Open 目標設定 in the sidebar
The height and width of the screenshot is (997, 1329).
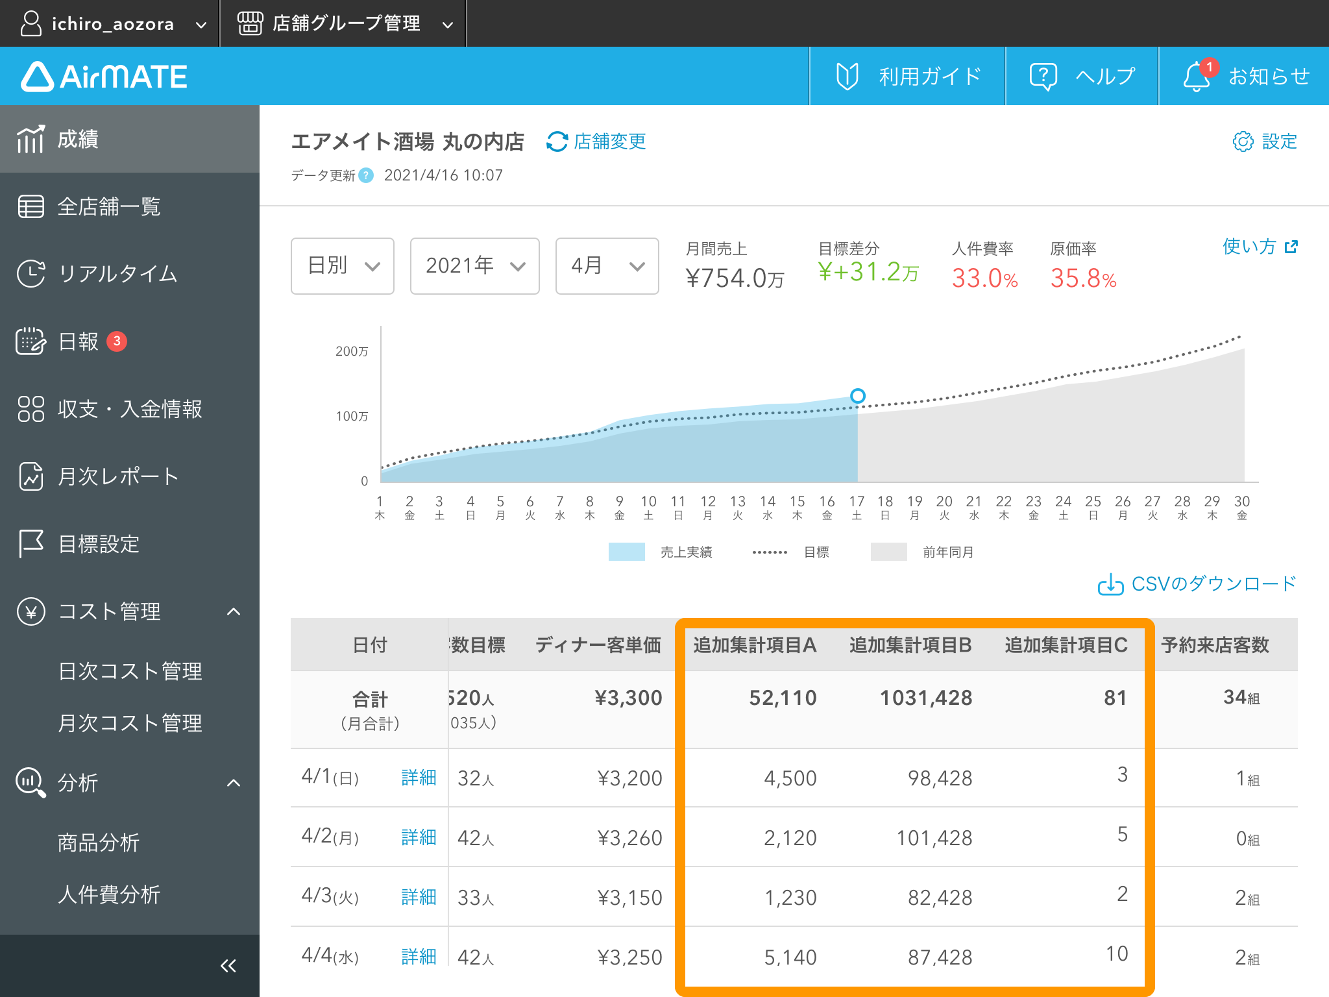pos(130,543)
